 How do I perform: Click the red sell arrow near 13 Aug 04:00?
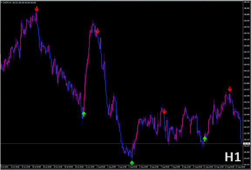click(x=230, y=89)
